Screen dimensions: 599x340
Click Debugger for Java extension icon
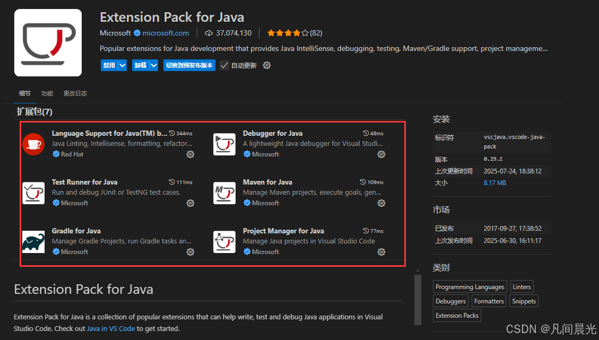(x=224, y=144)
